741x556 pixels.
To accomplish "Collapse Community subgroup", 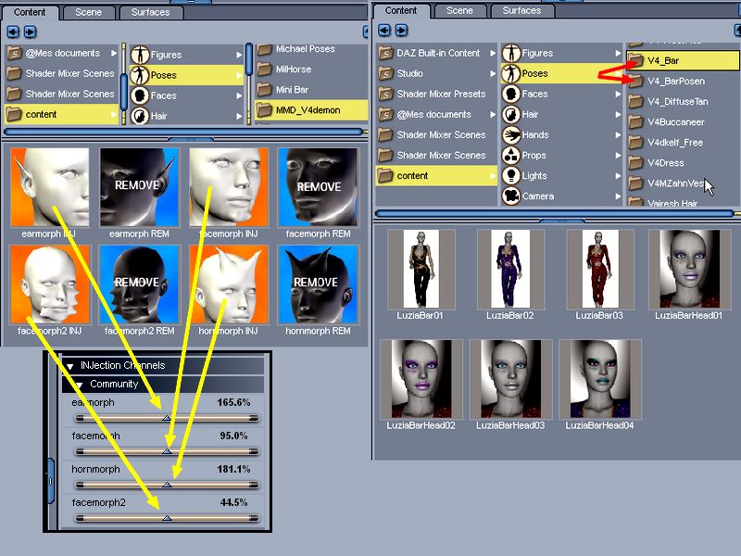I will (x=80, y=385).
